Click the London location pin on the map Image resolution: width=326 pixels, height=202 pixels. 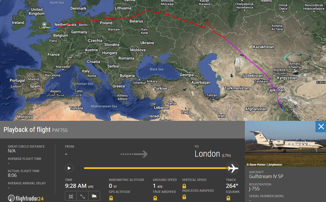click(x=44, y=26)
